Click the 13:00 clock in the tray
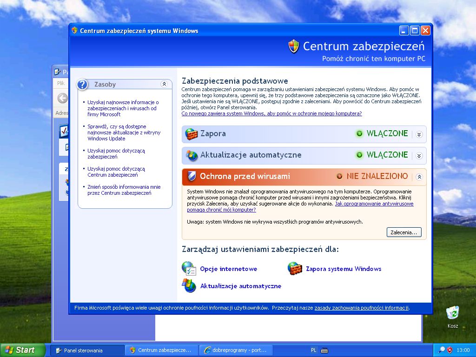This screenshot has width=476, height=357. (463, 350)
